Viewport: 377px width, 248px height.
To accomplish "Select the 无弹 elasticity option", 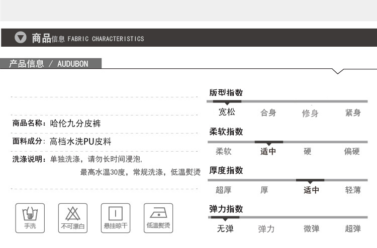I will point(225,228).
